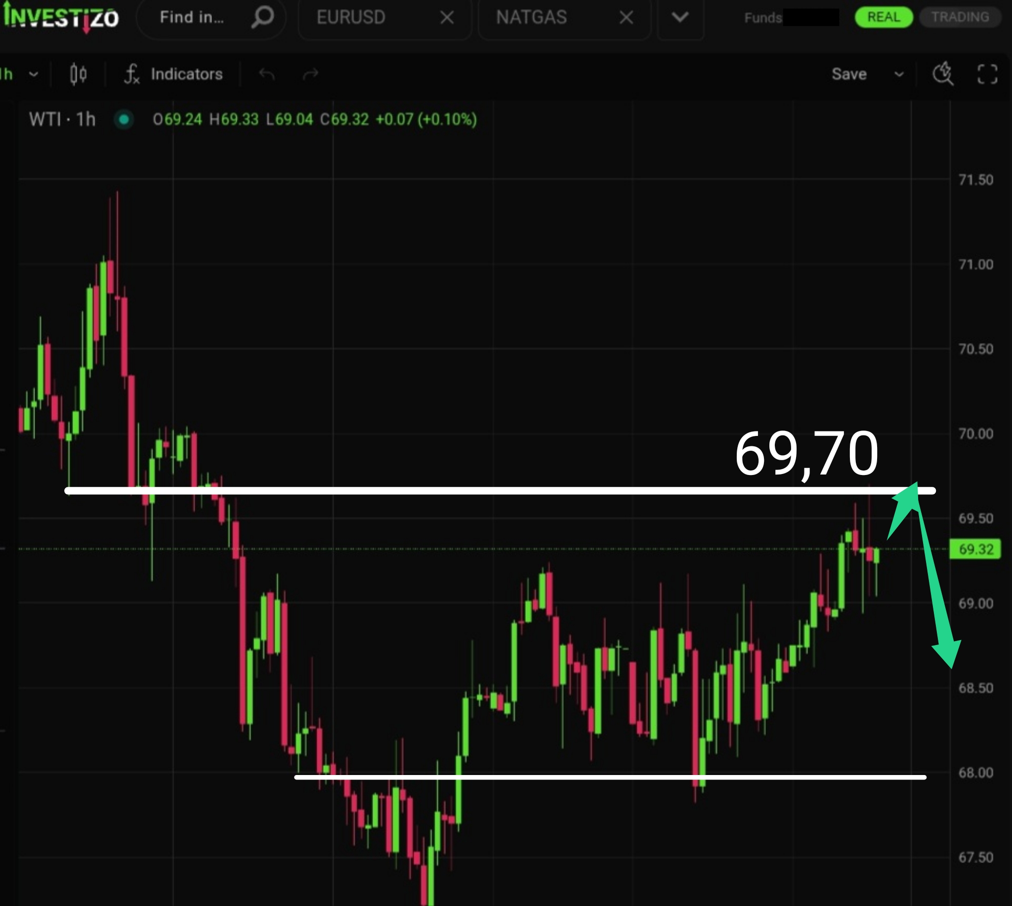Click the H69.33 high value in legend
Screen dimensions: 1012x906
tap(234, 120)
